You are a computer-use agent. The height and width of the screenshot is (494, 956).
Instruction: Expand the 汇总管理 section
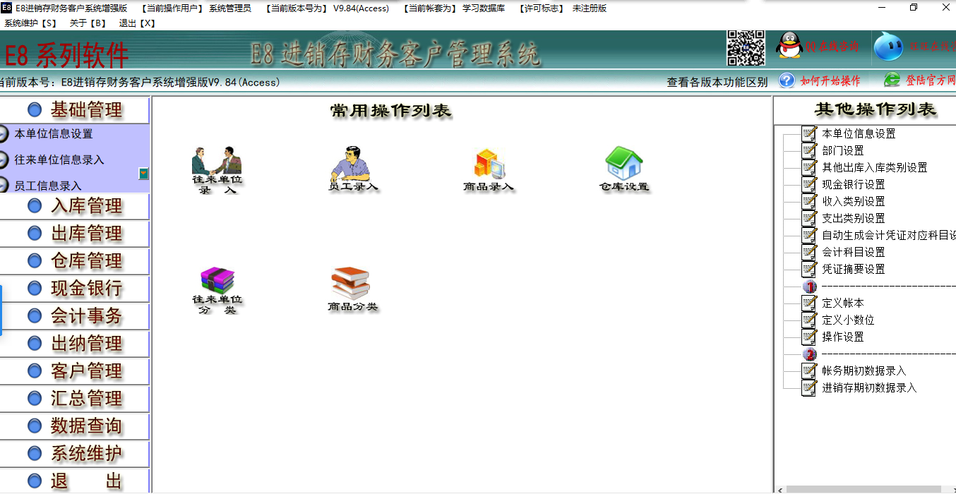point(74,399)
